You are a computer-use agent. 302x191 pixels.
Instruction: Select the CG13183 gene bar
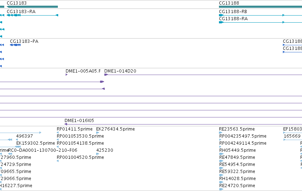[x=32, y=7]
